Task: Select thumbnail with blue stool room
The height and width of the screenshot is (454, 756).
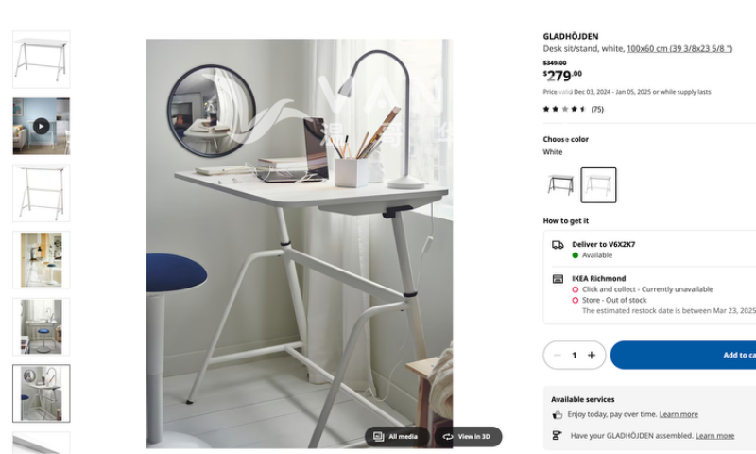Action: (41, 326)
